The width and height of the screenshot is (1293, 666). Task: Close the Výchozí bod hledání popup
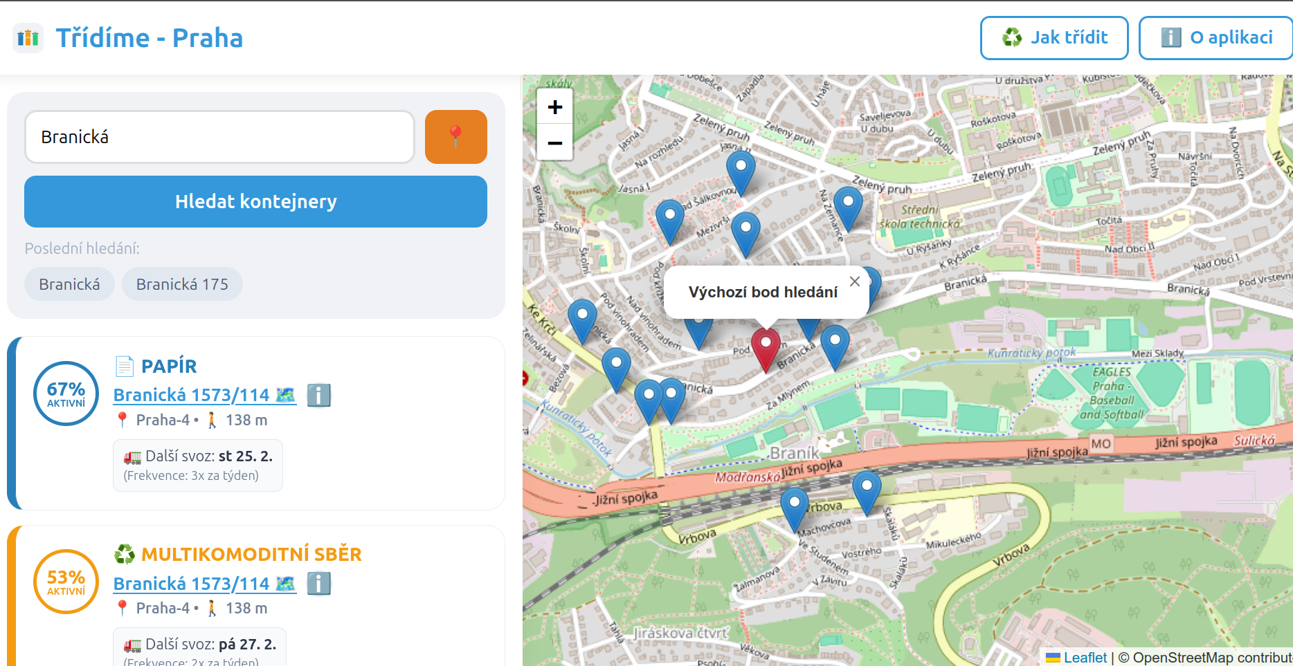coord(855,281)
